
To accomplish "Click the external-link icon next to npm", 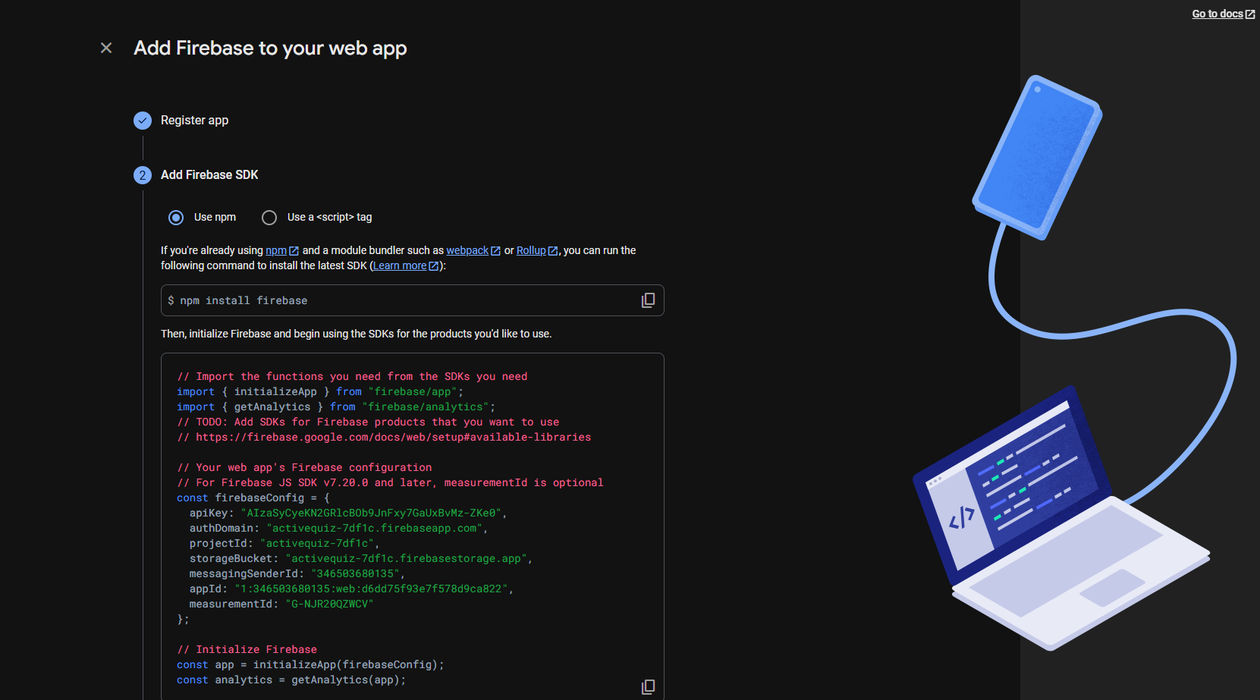I will pyautogui.click(x=294, y=251).
